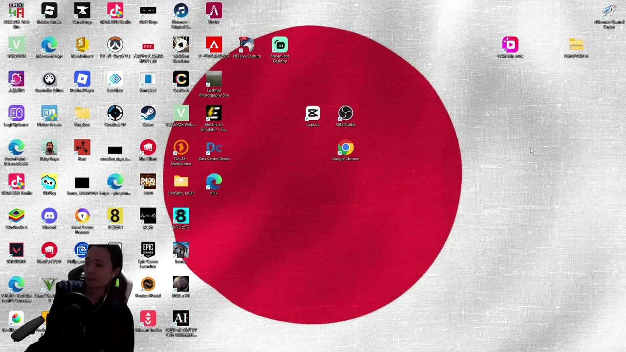The width and height of the screenshot is (626, 352).
Task: Launch Avast Secure Browser
Action: (x=82, y=216)
